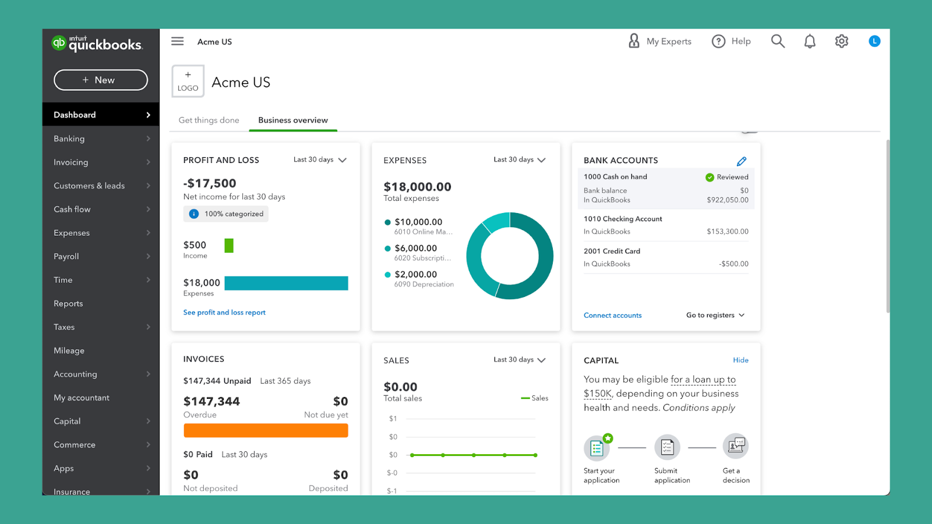Click the page vertical scrollbar
The width and height of the screenshot is (932, 524).
pos(888,226)
